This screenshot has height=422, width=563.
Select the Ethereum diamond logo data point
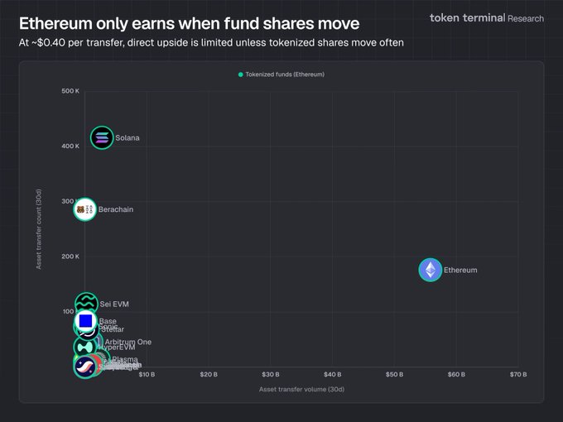click(x=431, y=270)
